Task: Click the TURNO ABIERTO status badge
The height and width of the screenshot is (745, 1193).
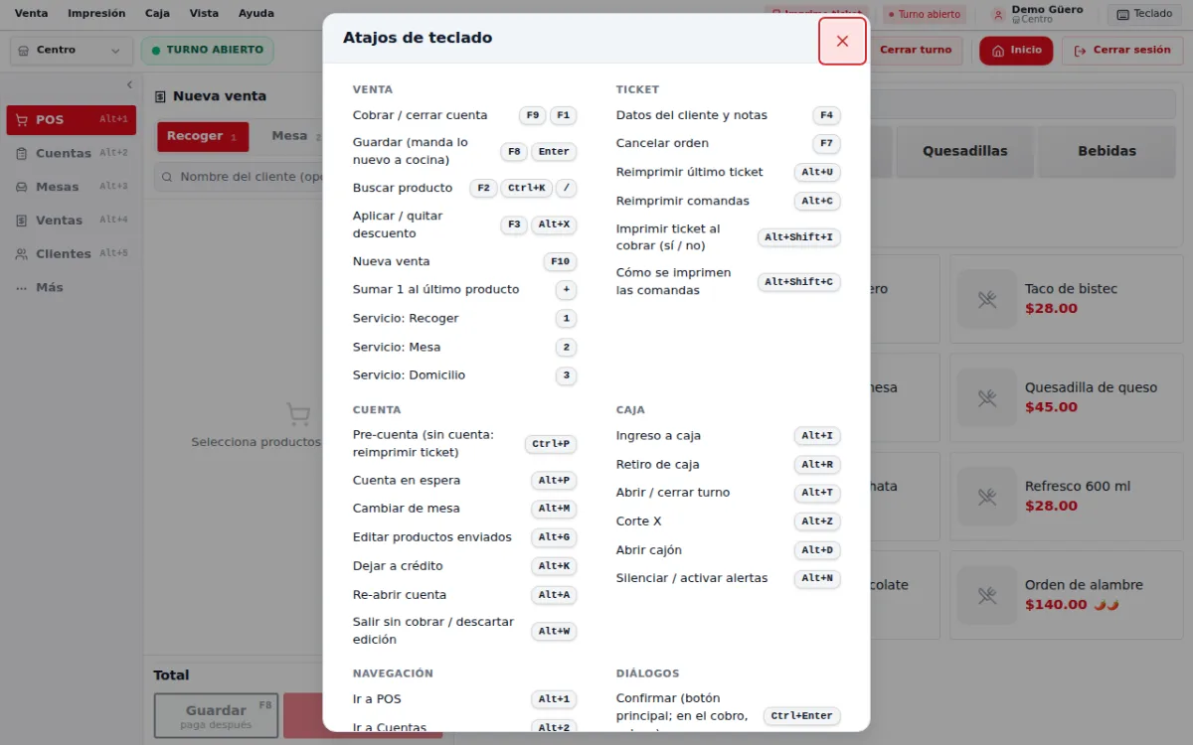Action: click(x=208, y=51)
